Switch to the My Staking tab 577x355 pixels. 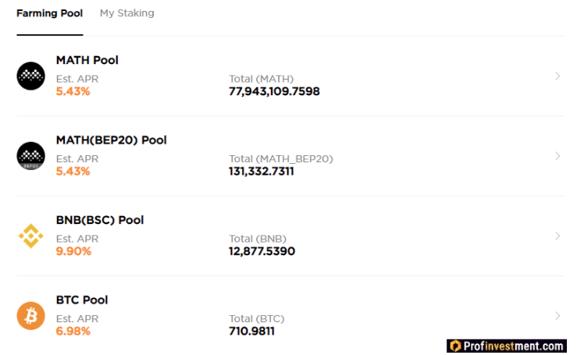pyautogui.click(x=126, y=13)
